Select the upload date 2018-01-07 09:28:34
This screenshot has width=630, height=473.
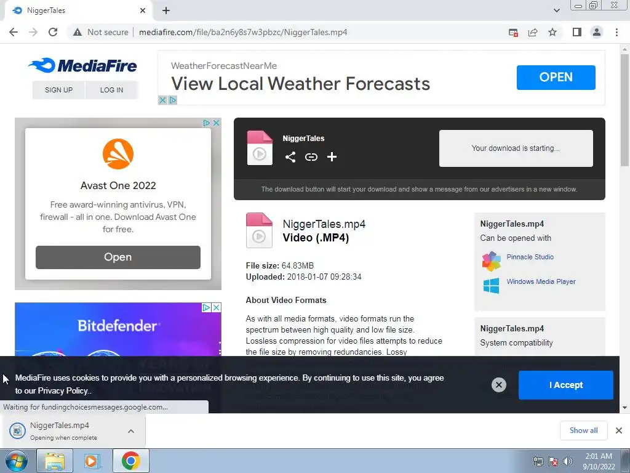324,277
